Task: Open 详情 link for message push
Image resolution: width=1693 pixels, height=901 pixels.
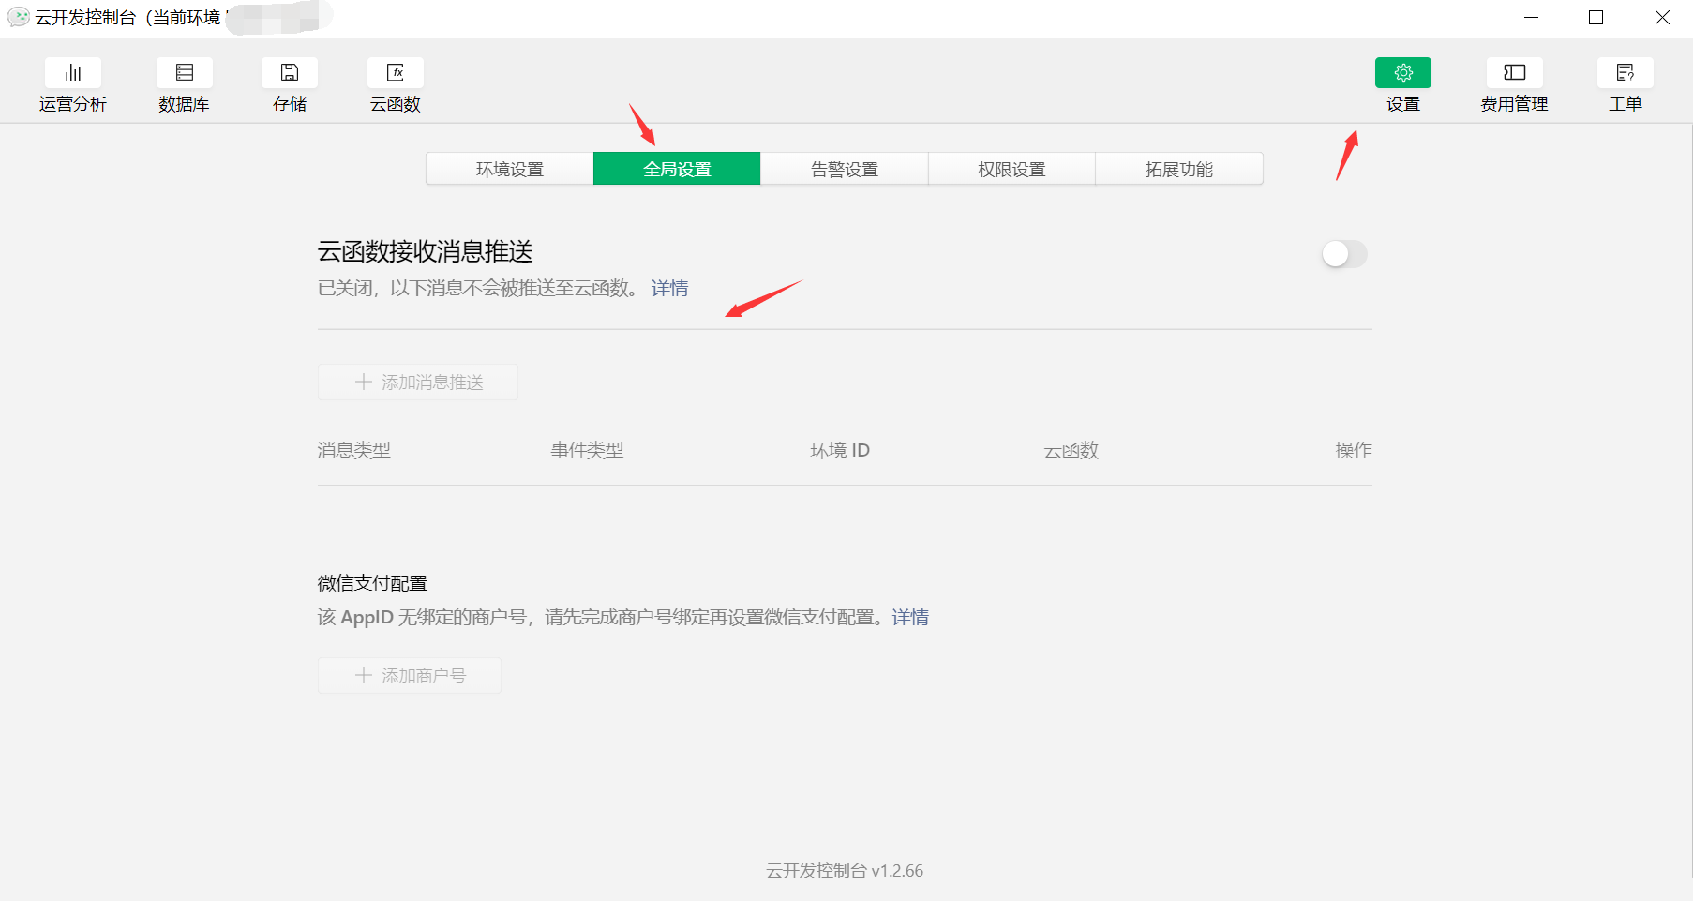Action: pos(670,289)
